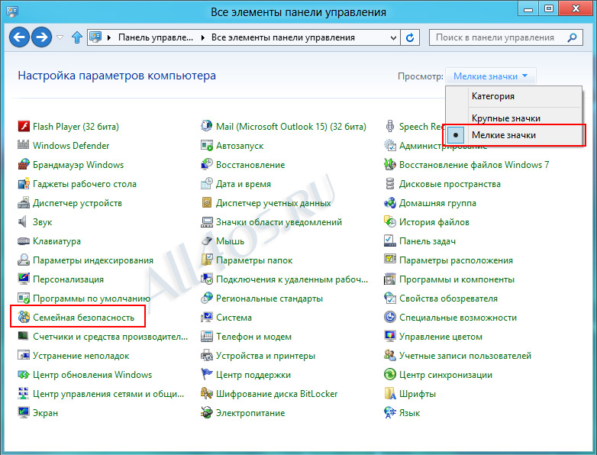
Task: Open the Параметры папок folder icon
Action: click(207, 260)
